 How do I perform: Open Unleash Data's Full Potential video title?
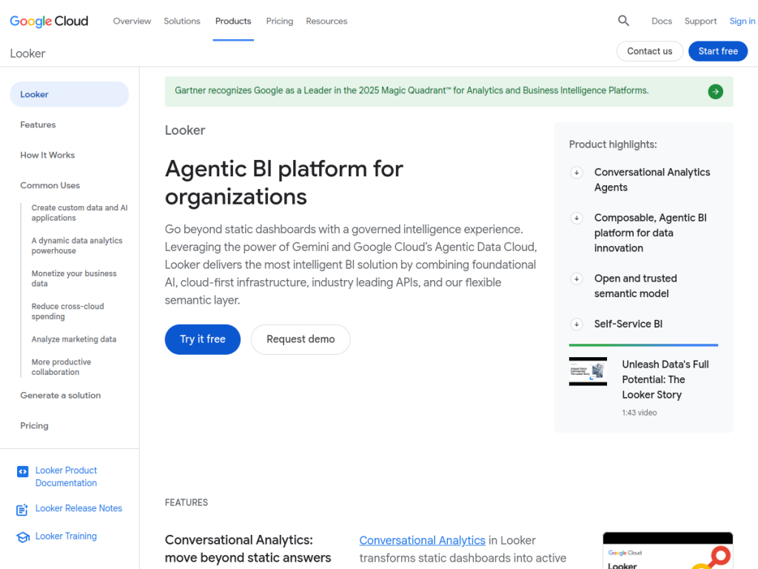665,379
